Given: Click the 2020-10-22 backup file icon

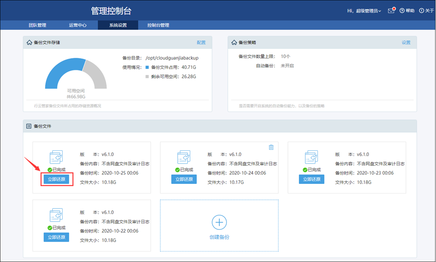Looking at the screenshot, I should [x=56, y=215].
